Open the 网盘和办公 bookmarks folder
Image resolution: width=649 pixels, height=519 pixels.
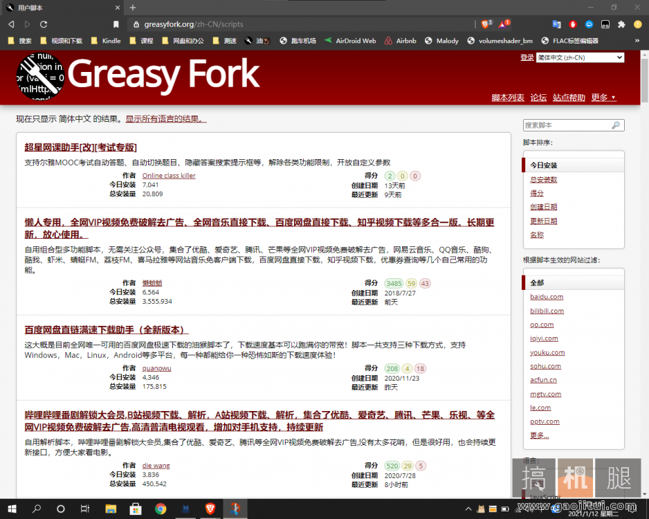[x=183, y=41]
